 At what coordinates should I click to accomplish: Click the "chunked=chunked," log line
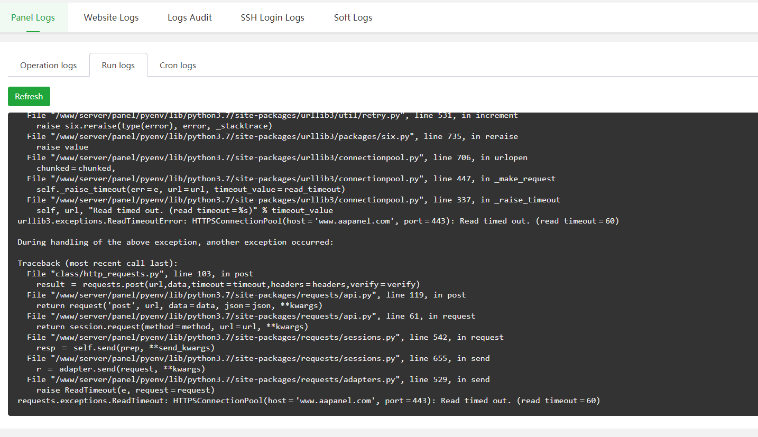76,168
